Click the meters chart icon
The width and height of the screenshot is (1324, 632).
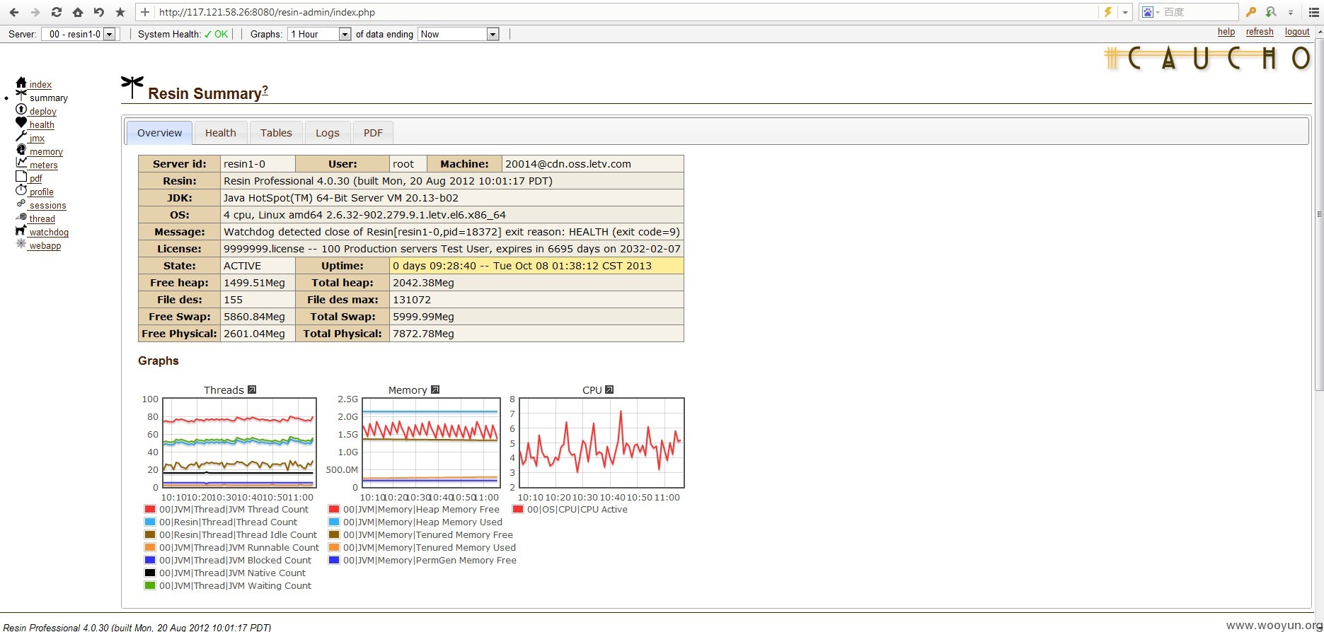(x=21, y=163)
